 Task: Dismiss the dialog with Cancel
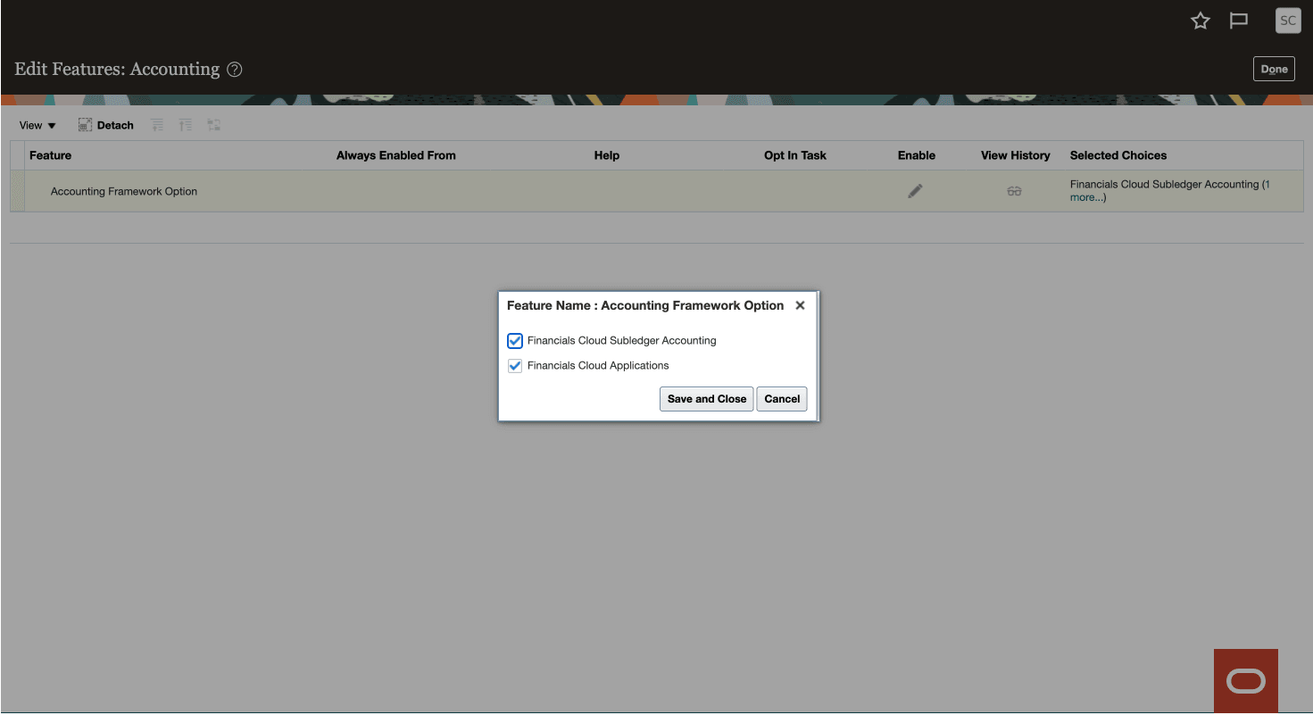click(781, 399)
